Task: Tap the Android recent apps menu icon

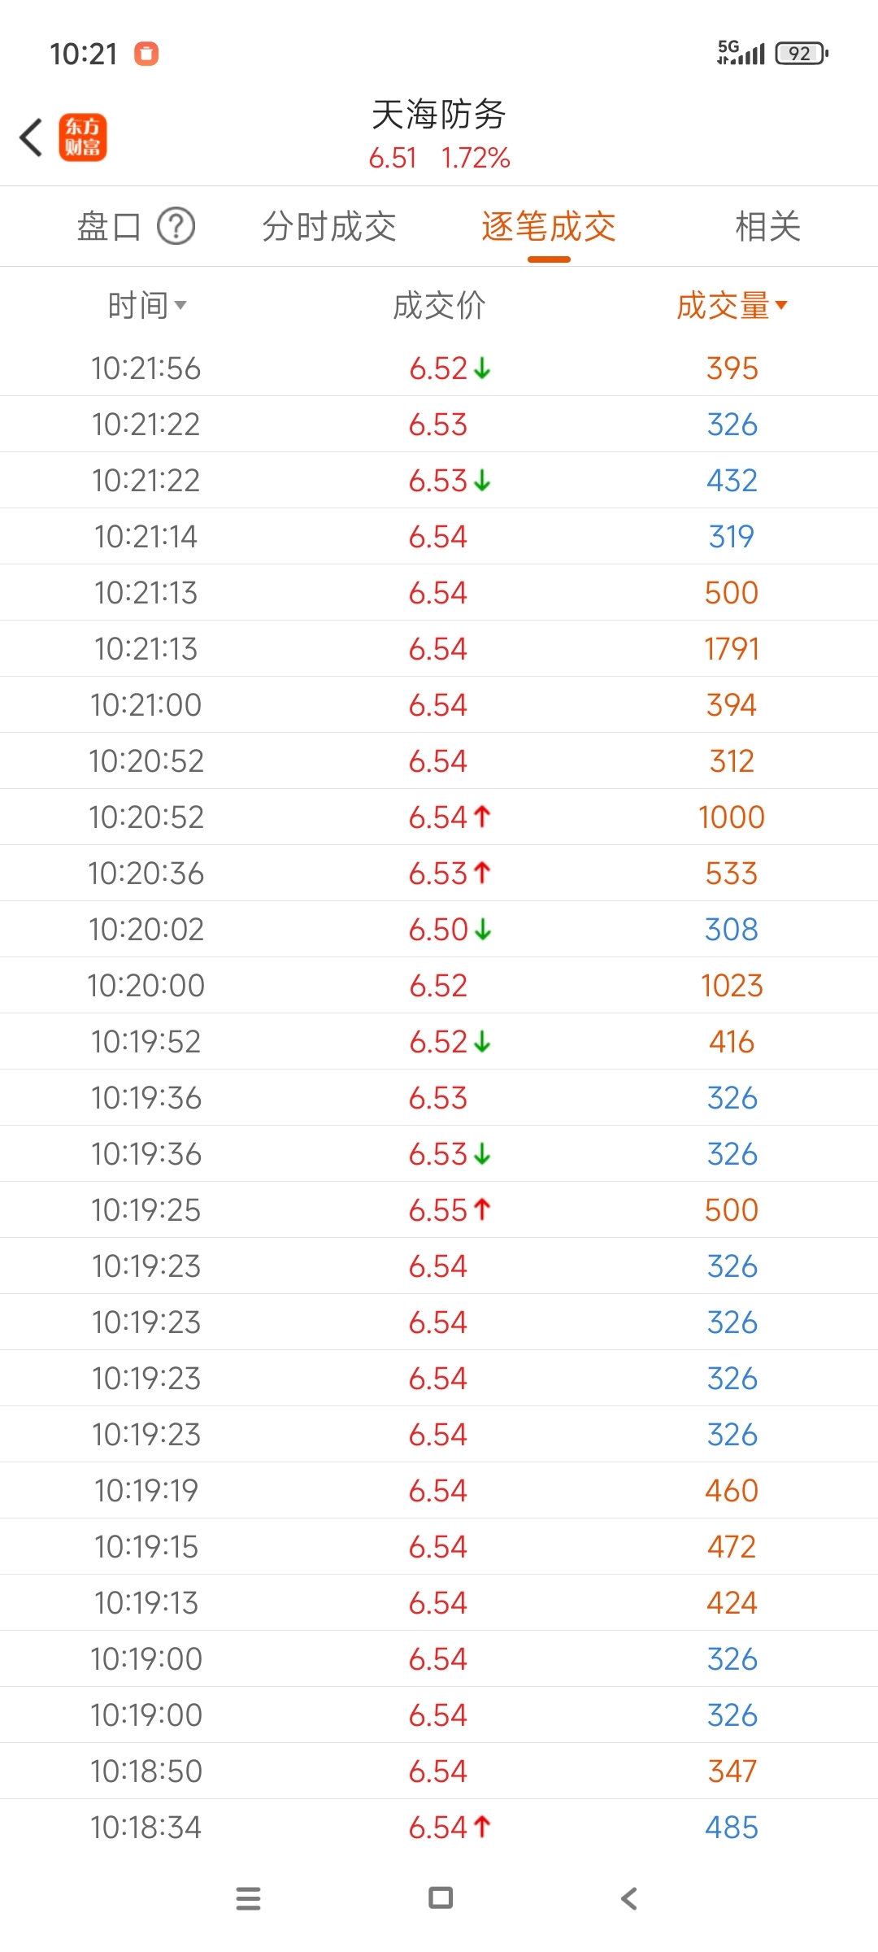Action: coord(248,1898)
